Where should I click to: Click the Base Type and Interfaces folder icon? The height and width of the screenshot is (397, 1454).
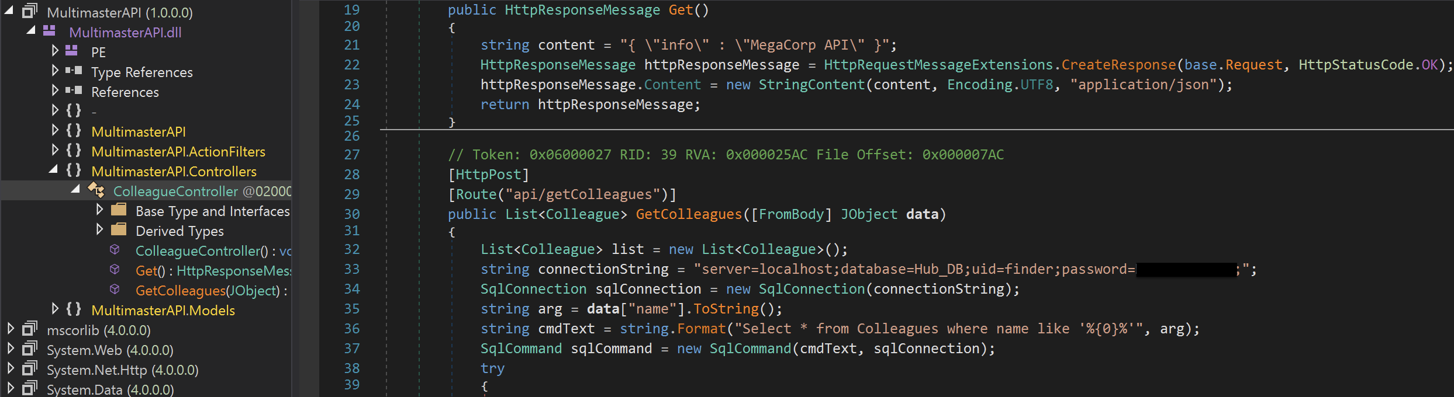119,210
